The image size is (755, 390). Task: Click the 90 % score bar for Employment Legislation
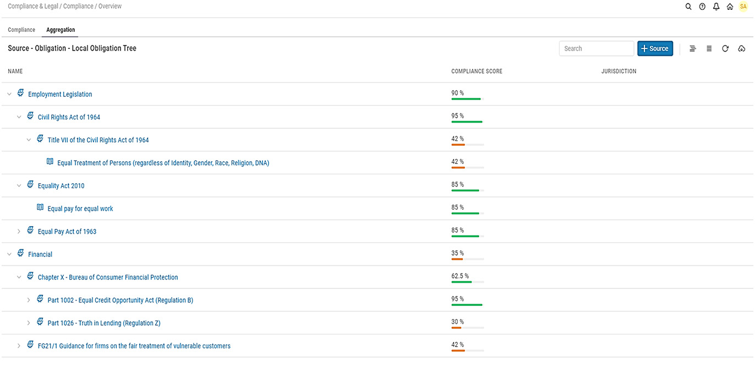(x=468, y=99)
